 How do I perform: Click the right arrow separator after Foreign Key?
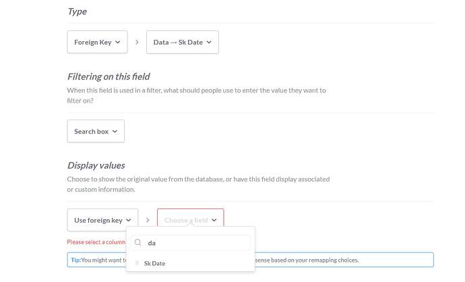tap(137, 42)
